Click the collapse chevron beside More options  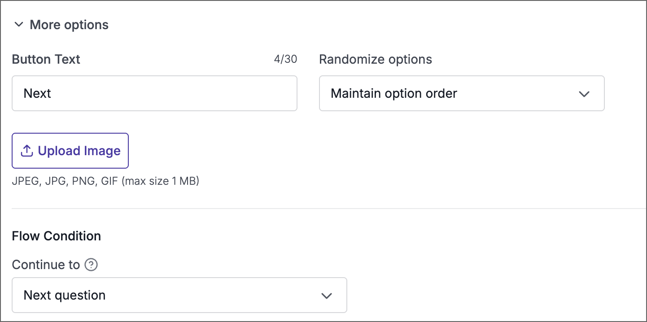pyautogui.click(x=18, y=25)
